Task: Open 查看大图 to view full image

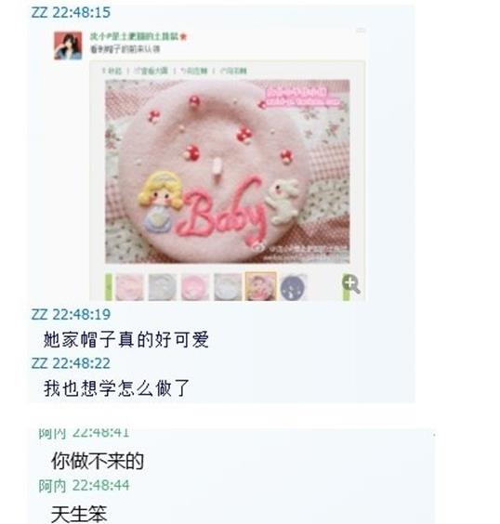Action: click(x=151, y=71)
